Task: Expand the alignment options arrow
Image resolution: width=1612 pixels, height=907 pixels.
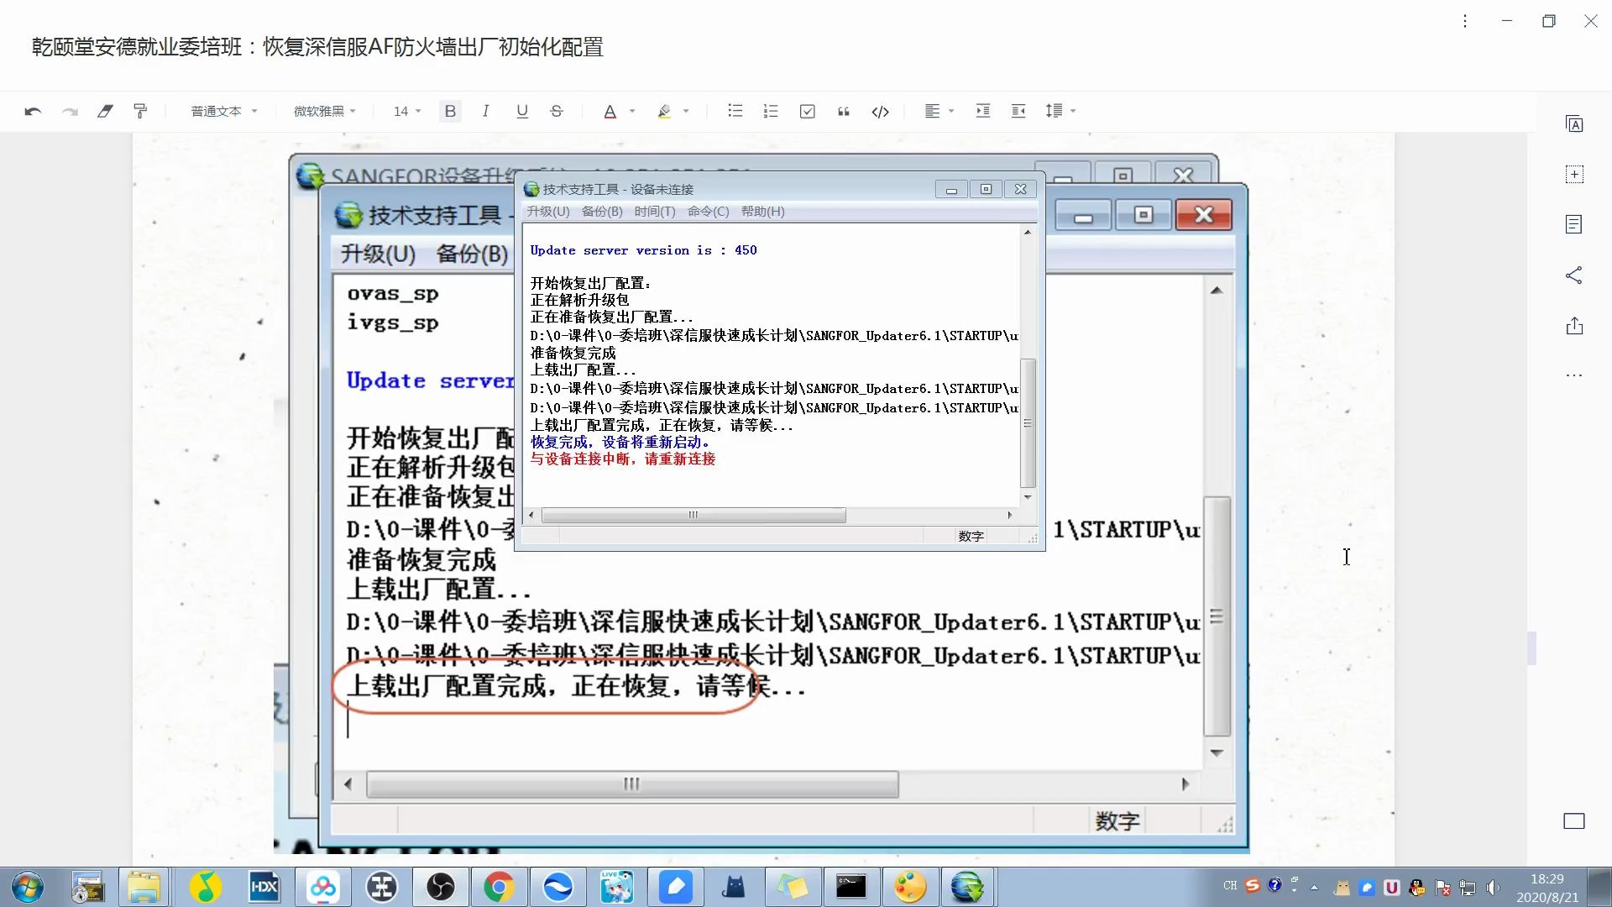Action: tap(951, 111)
